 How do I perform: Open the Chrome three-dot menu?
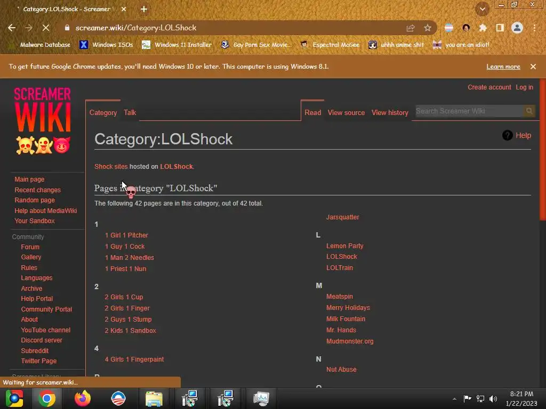pos(534,28)
